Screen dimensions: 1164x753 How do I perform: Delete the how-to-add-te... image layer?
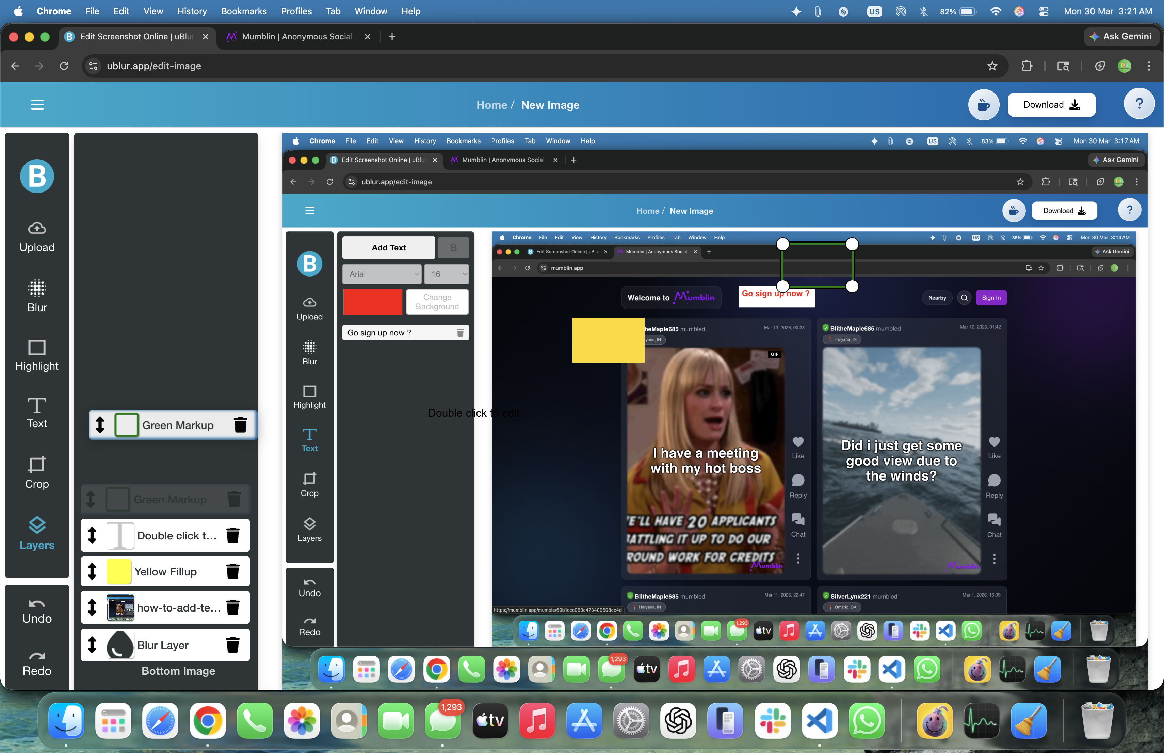[x=233, y=607]
